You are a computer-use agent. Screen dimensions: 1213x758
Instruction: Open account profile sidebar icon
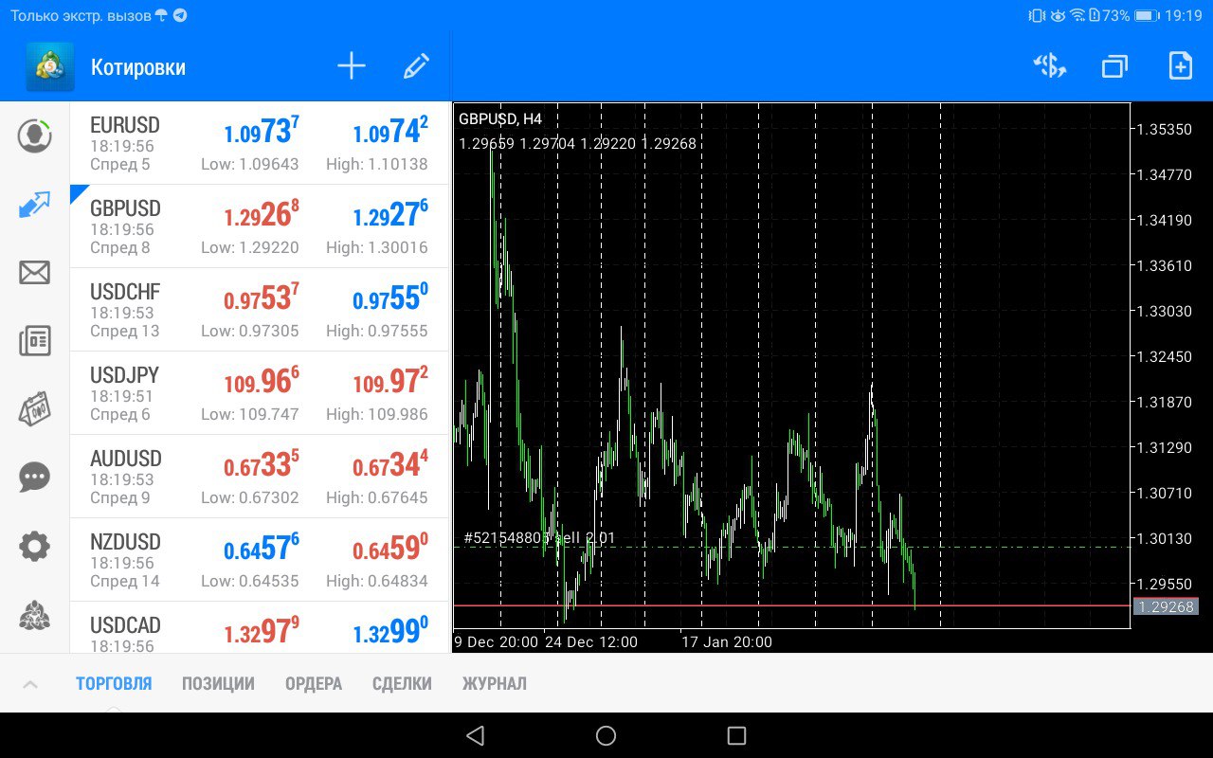[x=35, y=135]
